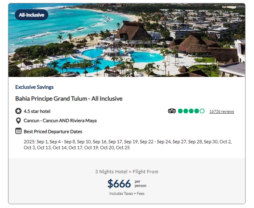Open the resort aerial photo
This screenshot has height=208, width=254.
[127, 40]
